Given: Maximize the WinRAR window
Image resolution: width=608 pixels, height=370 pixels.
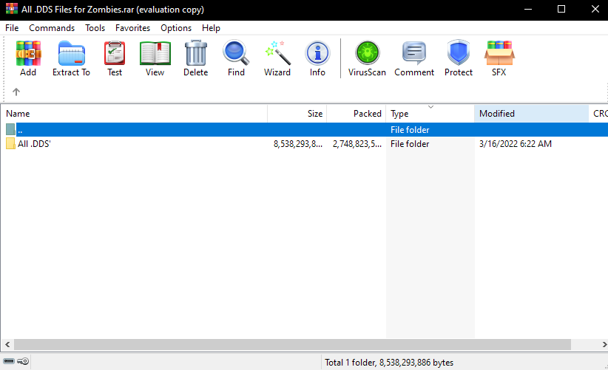Looking at the screenshot, I should (x=561, y=9).
